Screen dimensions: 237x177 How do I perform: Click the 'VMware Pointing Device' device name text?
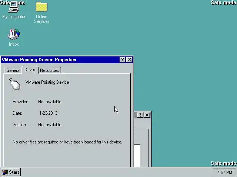point(47,82)
